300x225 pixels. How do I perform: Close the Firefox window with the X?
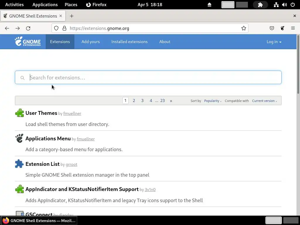(295, 16)
